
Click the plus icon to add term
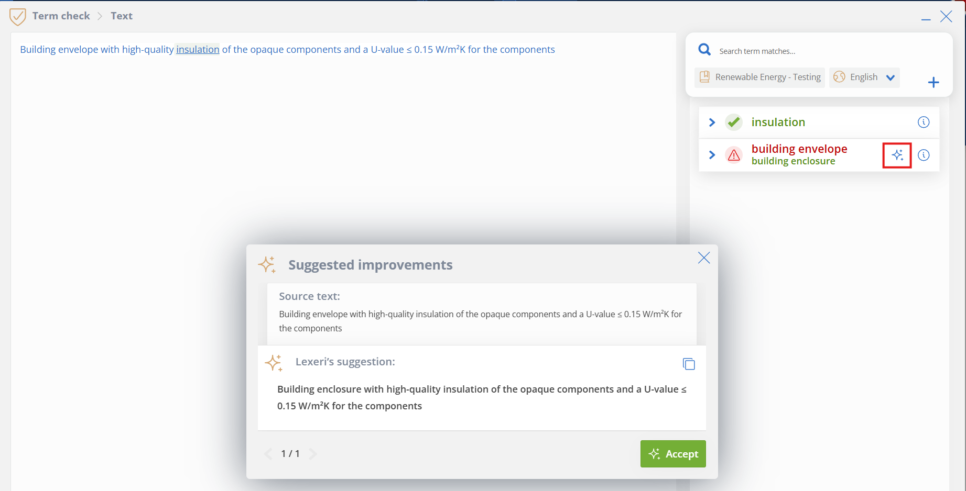pyautogui.click(x=934, y=82)
